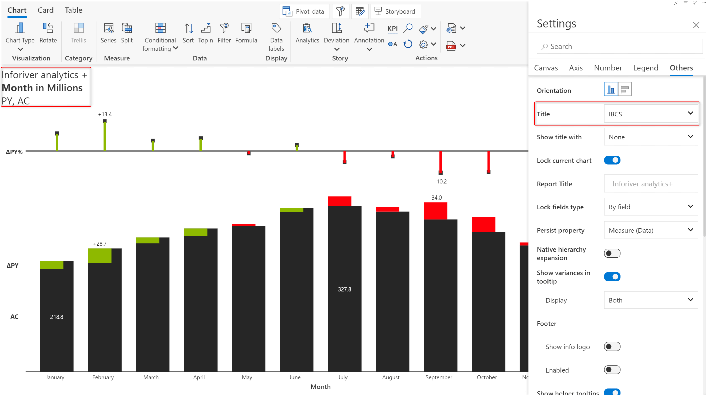Disable the Lock current chart toggle
708x397 pixels.
coord(612,160)
